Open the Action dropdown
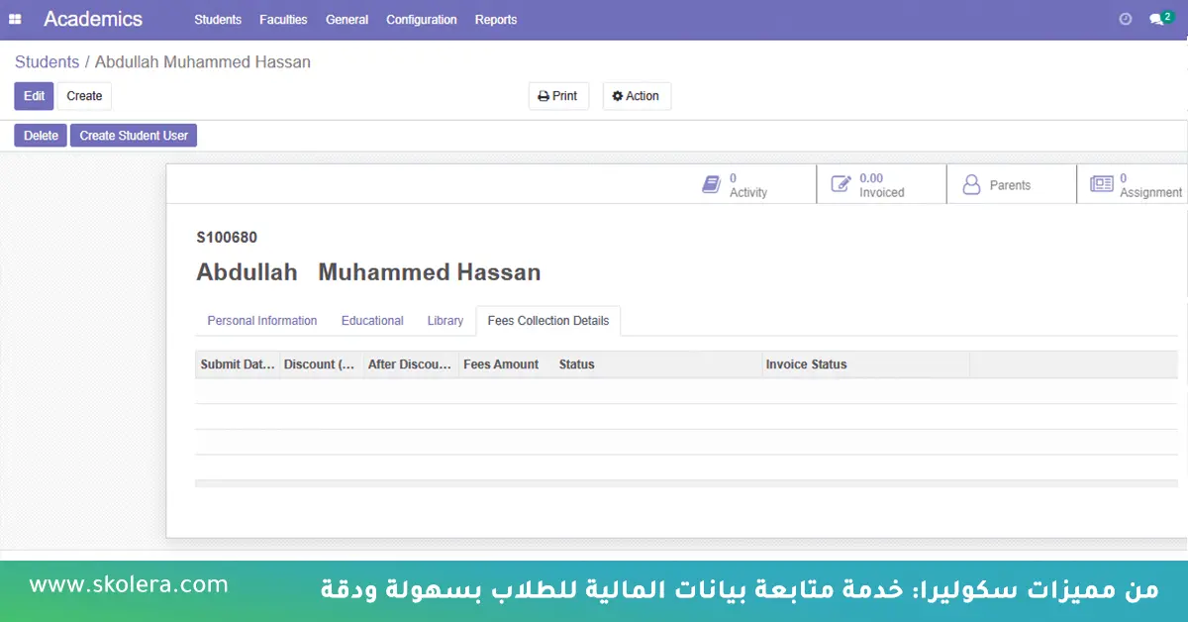The height and width of the screenshot is (622, 1188). click(x=637, y=96)
